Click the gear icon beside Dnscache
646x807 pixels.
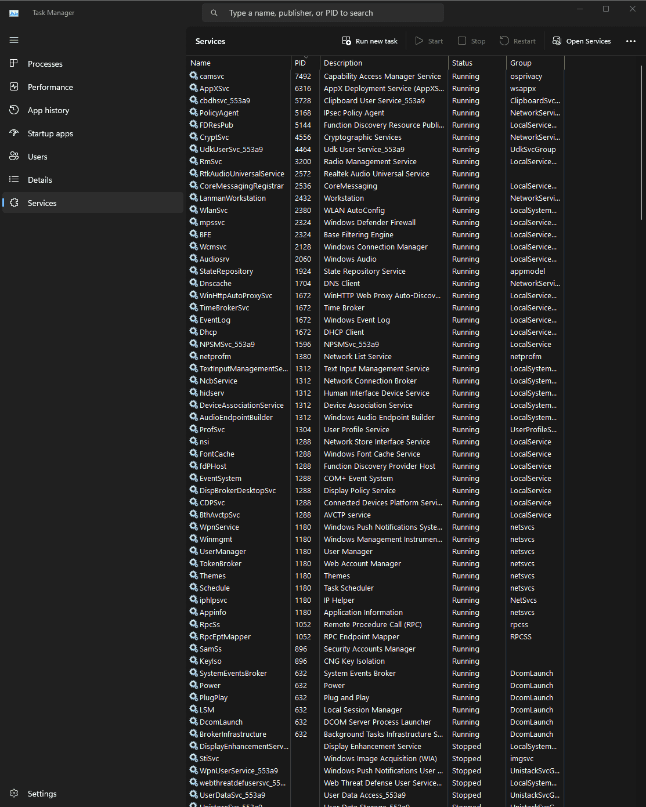click(194, 283)
